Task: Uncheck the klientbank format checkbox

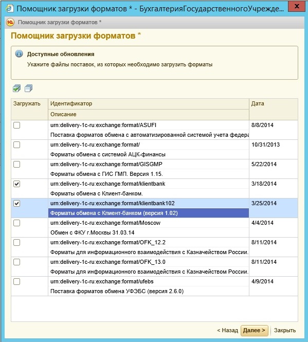Action: point(17,184)
